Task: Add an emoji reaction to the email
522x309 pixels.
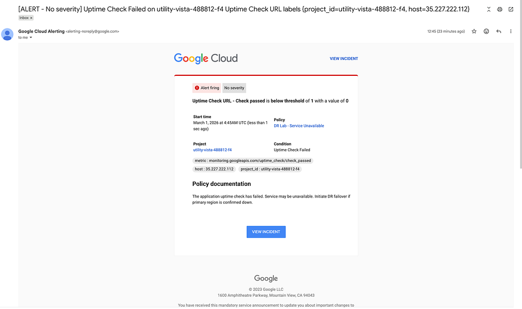Action: (x=486, y=31)
